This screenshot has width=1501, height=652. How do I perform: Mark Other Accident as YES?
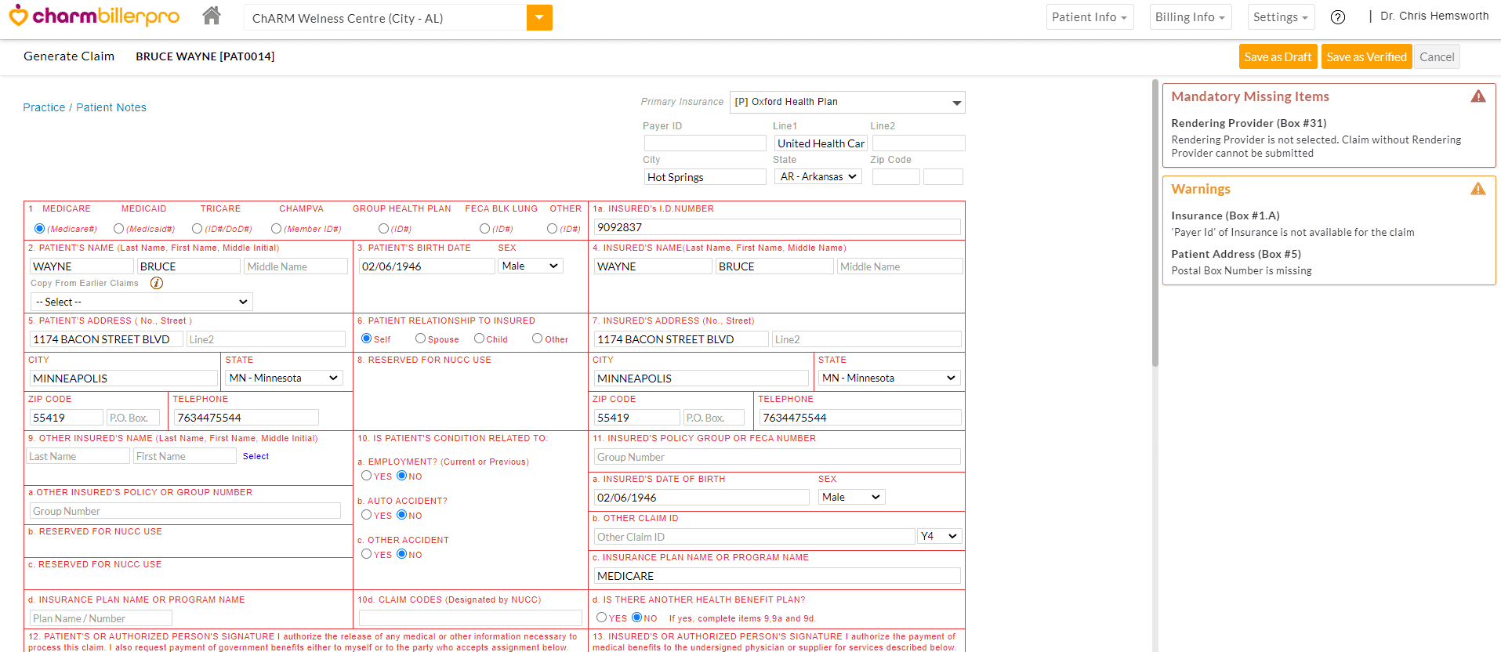pyautogui.click(x=366, y=554)
